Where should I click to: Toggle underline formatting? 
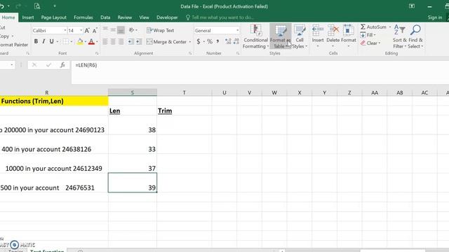51,41
